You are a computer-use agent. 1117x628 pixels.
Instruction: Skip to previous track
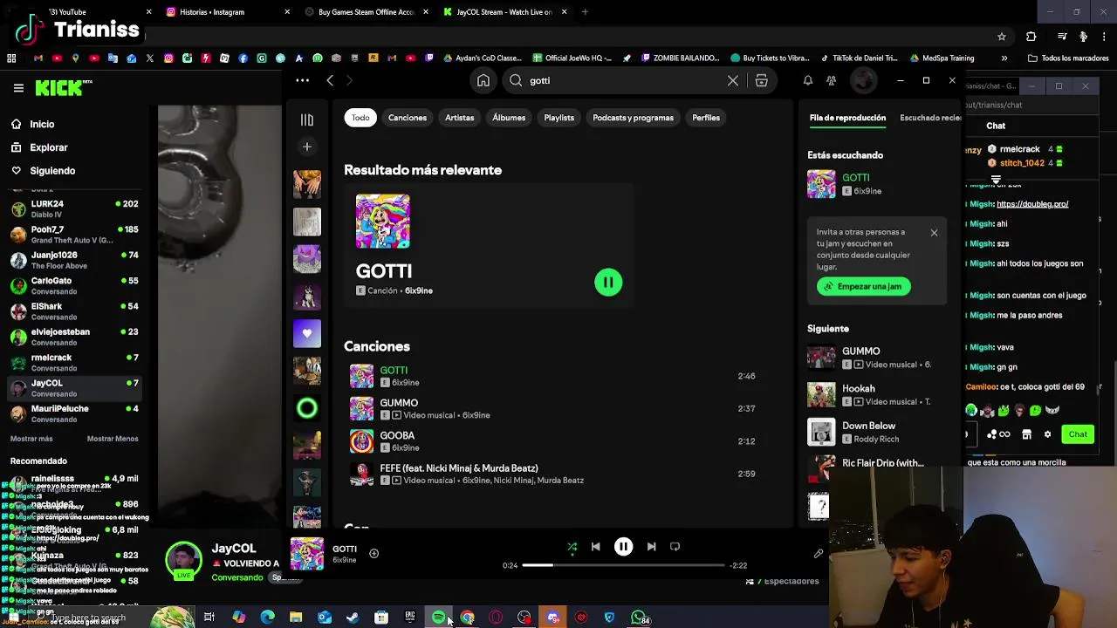[x=595, y=547]
